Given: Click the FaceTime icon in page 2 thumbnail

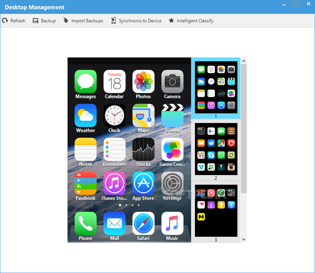Looking at the screenshot, I should pos(221,131).
